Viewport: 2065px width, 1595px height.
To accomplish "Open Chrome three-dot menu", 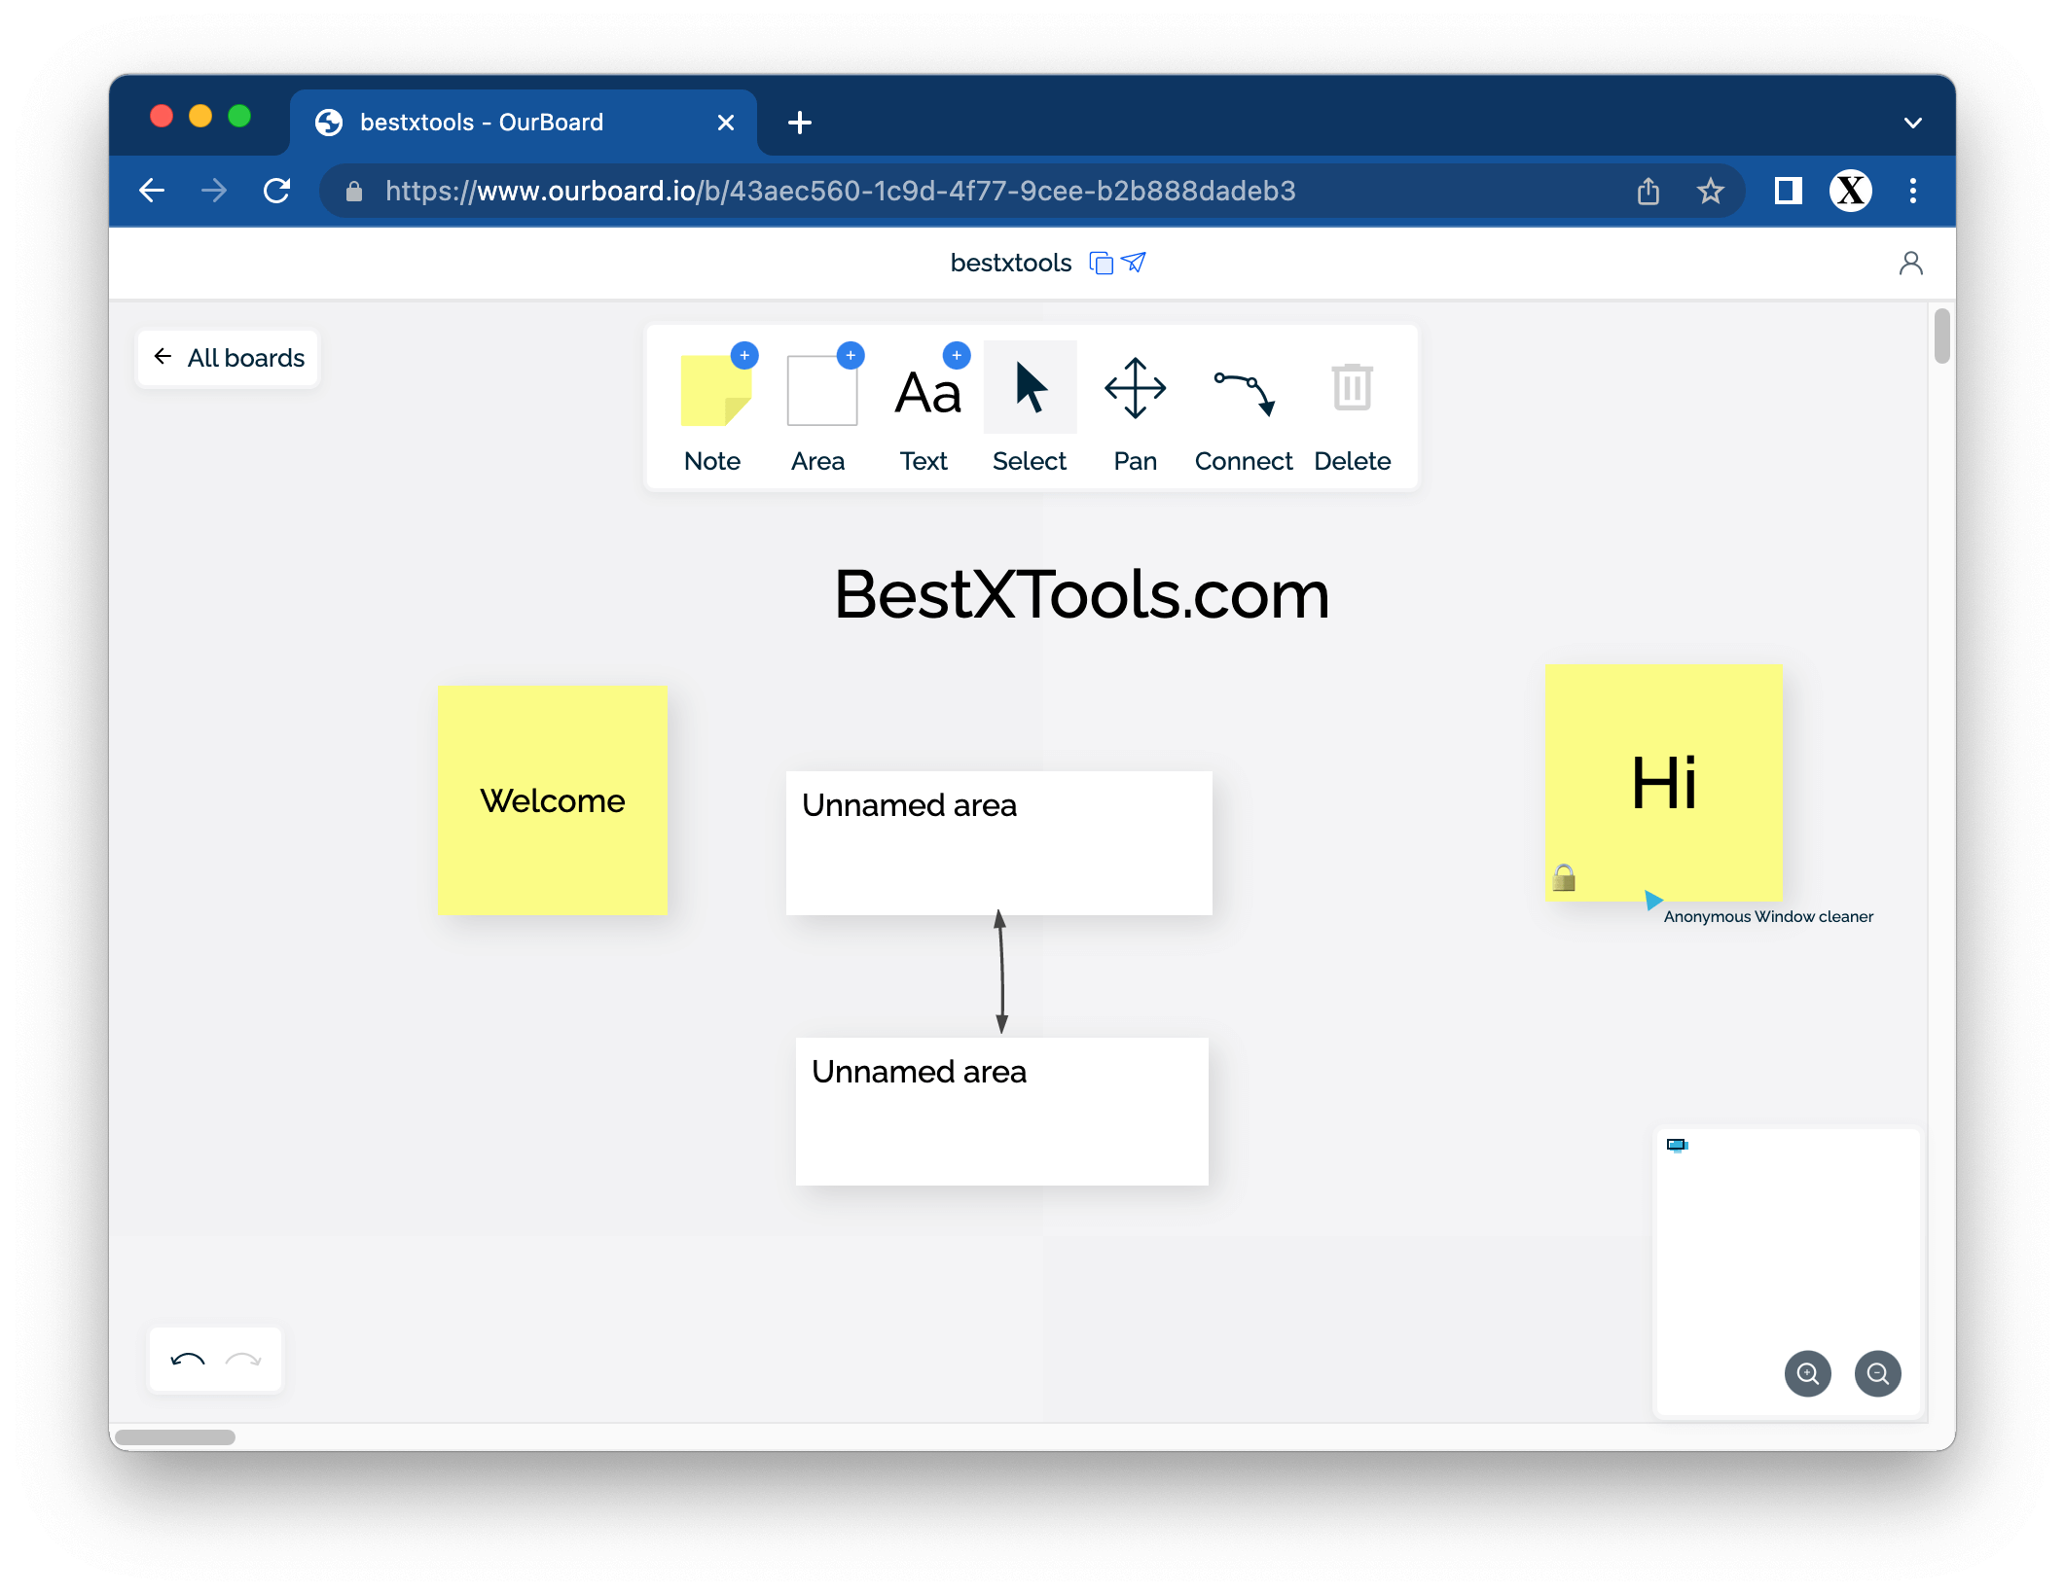I will click(x=1912, y=191).
